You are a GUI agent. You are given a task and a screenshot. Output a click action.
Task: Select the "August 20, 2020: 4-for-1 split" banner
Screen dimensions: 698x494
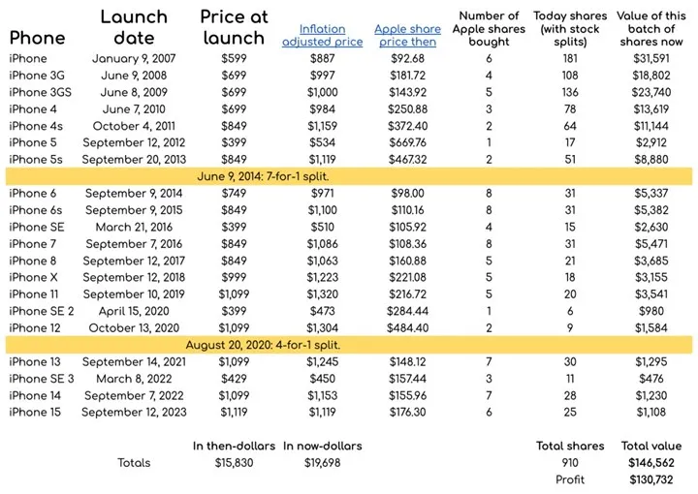348,345
